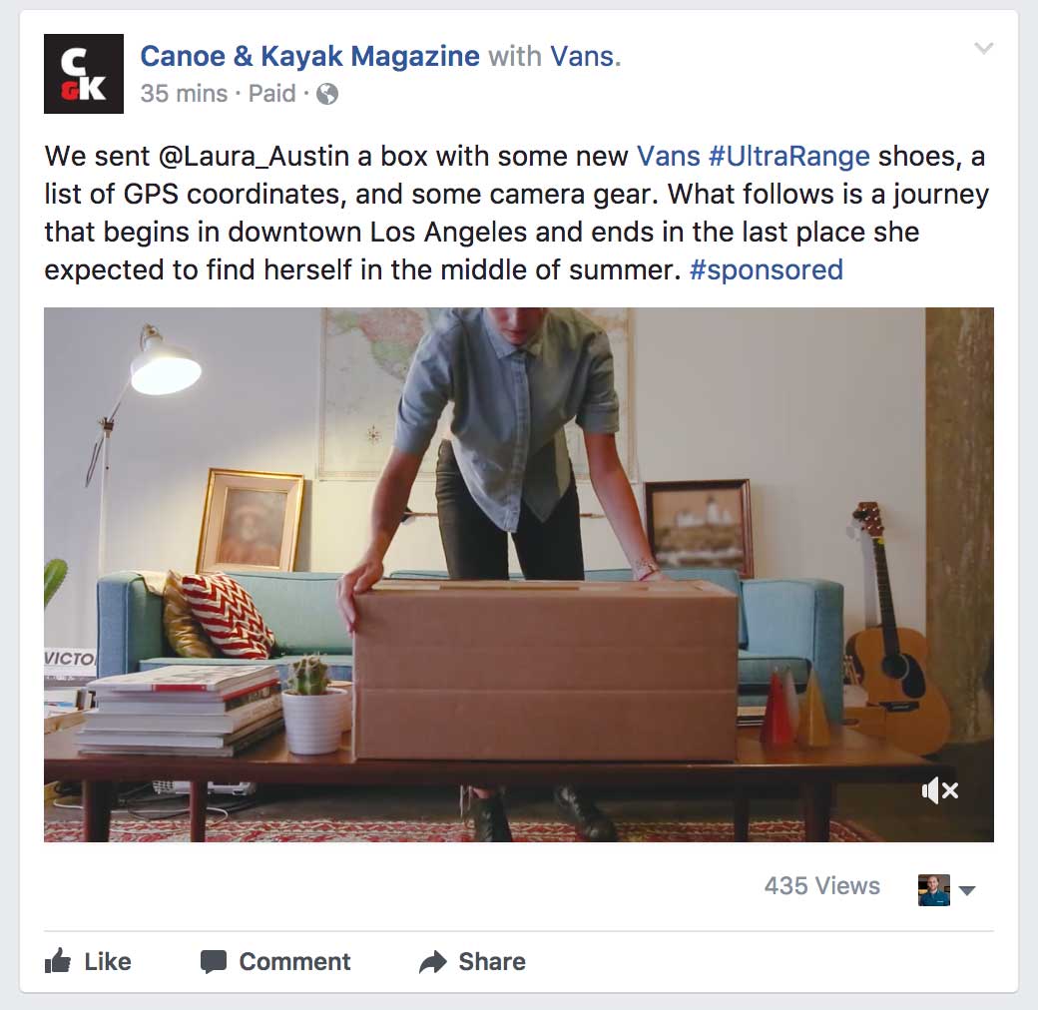Click the thumbs-up Like icon
The image size is (1038, 1010).
(58, 961)
